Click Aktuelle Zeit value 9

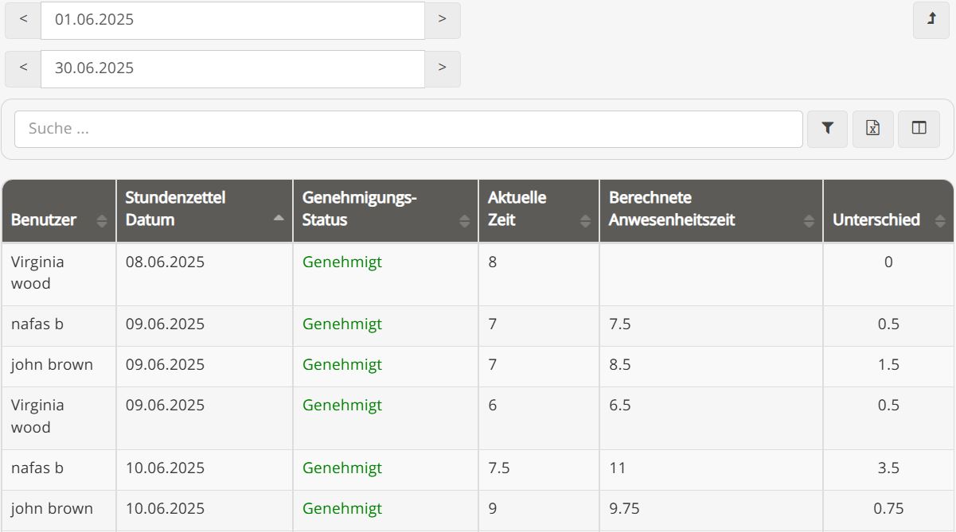tap(493, 508)
